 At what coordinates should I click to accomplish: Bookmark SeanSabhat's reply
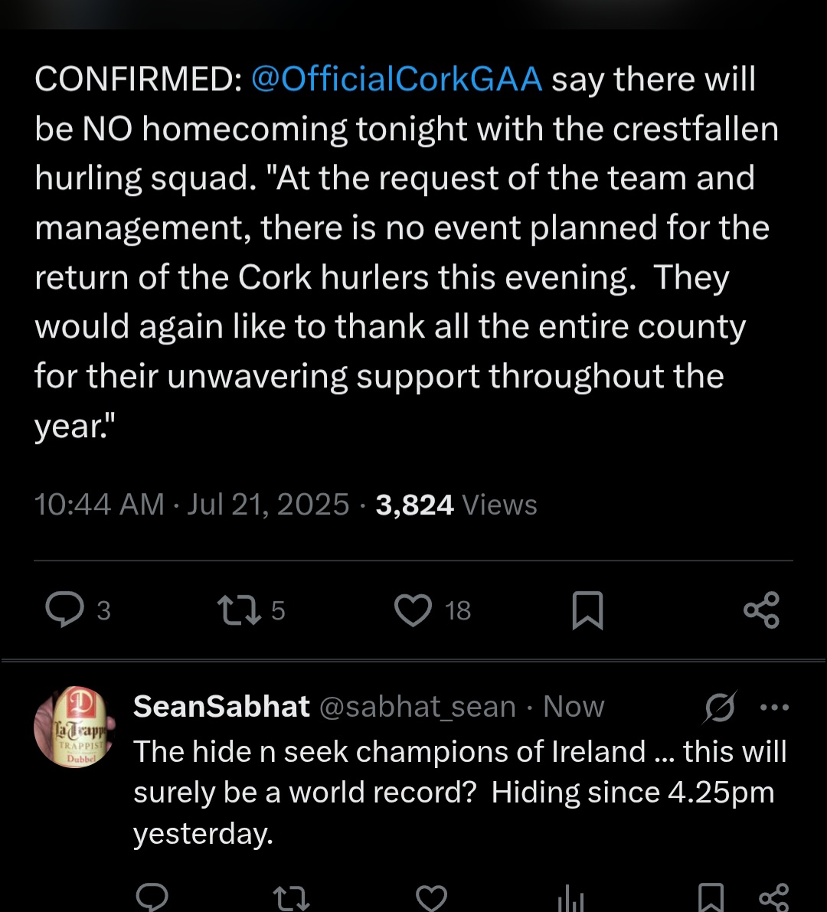coord(710,897)
